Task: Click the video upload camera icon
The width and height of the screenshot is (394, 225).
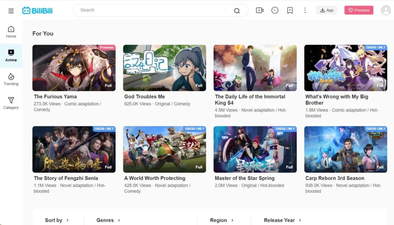Action: point(260,10)
